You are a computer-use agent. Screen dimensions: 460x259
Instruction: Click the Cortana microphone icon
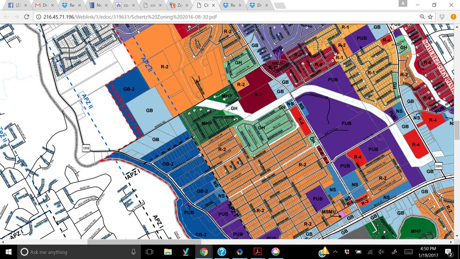click(134, 252)
